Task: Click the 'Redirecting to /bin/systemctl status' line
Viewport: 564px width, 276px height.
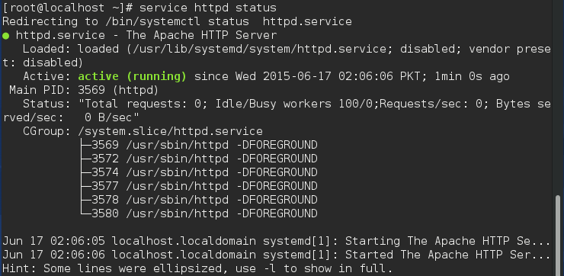Action: (x=177, y=21)
